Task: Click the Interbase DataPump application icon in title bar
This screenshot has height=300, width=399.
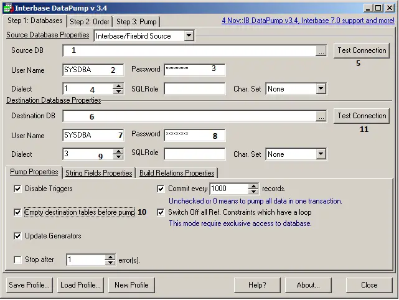Action: (8, 8)
